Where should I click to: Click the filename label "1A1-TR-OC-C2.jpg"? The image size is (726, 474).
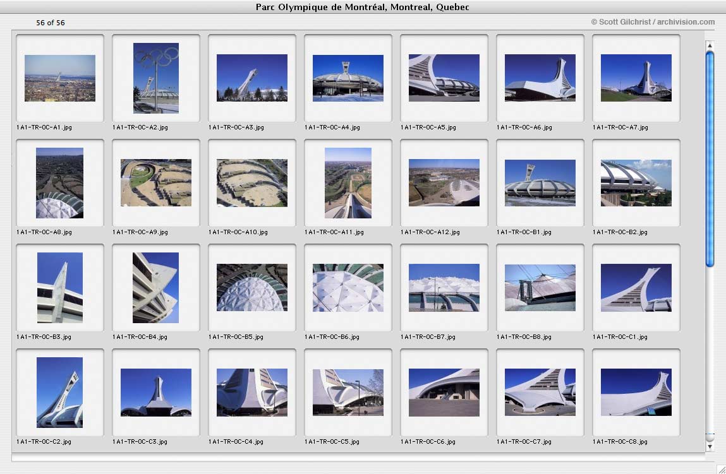click(44, 442)
